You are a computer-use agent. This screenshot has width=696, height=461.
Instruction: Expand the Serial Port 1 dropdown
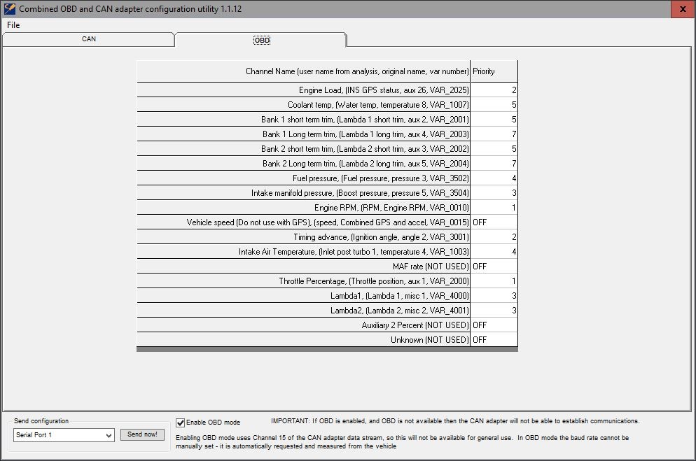108,435
